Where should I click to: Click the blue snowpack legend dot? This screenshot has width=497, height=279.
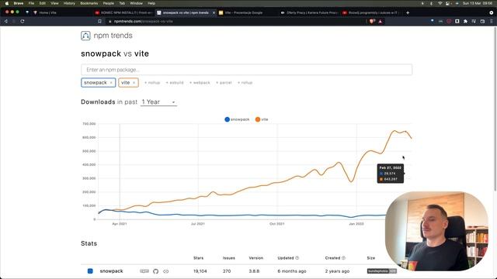pyautogui.click(x=227, y=119)
